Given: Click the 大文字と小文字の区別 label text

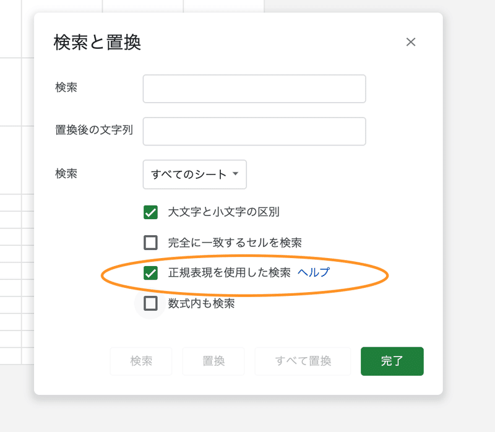Looking at the screenshot, I should click(224, 212).
